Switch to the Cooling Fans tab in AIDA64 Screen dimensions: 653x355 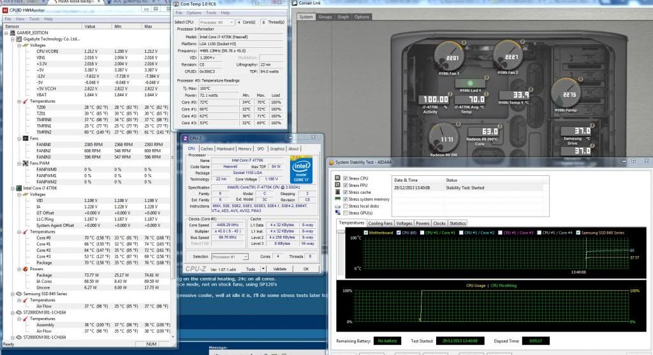(x=381, y=223)
